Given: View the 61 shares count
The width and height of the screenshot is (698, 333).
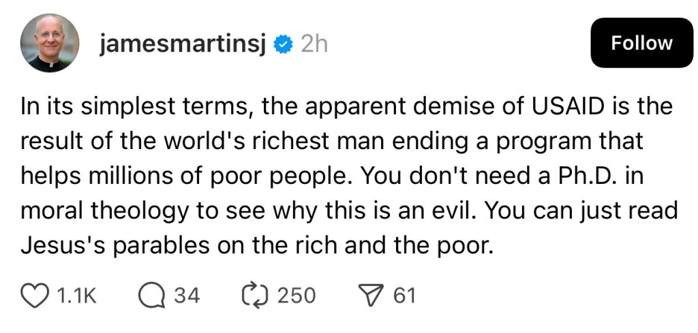Looking at the screenshot, I should pyautogui.click(x=404, y=296).
